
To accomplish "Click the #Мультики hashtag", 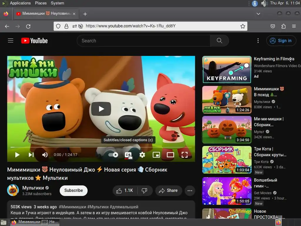I will 98,207.
